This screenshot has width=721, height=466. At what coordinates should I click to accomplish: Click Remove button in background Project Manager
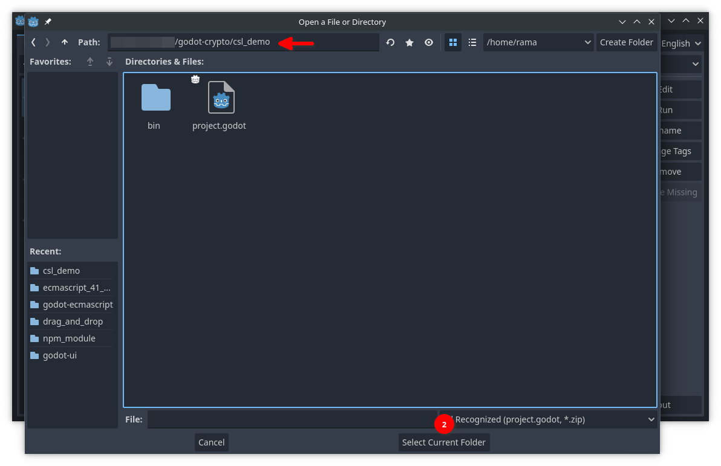[680, 172]
